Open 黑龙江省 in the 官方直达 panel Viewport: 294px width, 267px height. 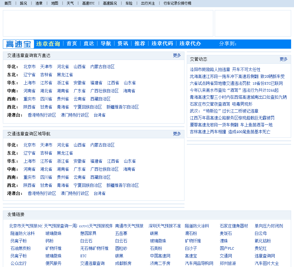[x=65, y=75]
